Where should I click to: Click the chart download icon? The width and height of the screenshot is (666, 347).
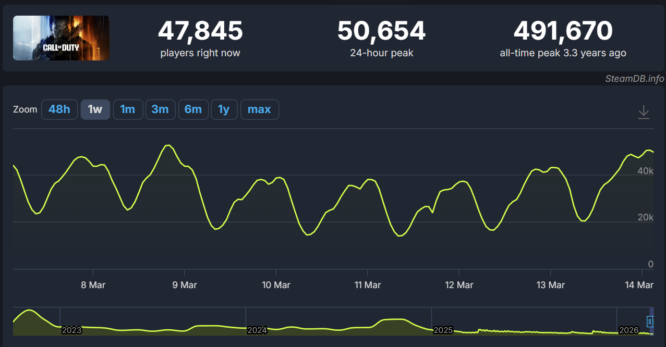coord(644,112)
